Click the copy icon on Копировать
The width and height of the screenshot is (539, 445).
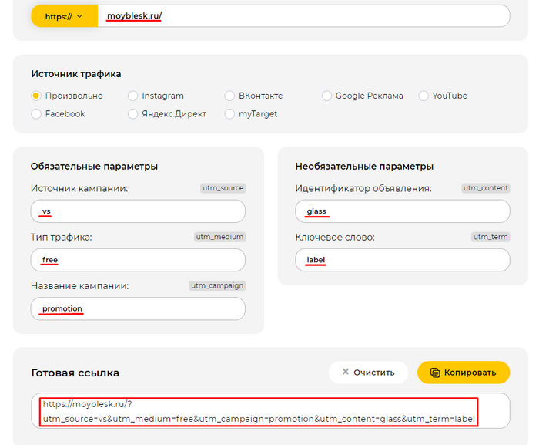[436, 373]
